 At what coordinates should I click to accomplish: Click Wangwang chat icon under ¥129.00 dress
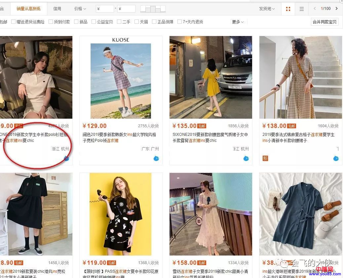[x=156, y=159]
